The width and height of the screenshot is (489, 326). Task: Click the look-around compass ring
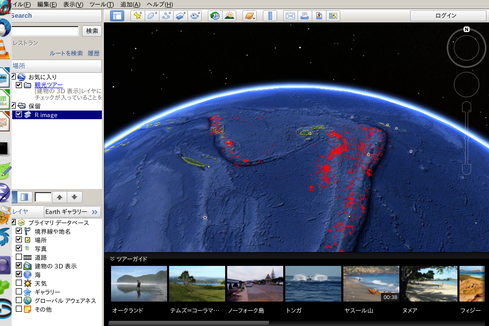point(467,48)
